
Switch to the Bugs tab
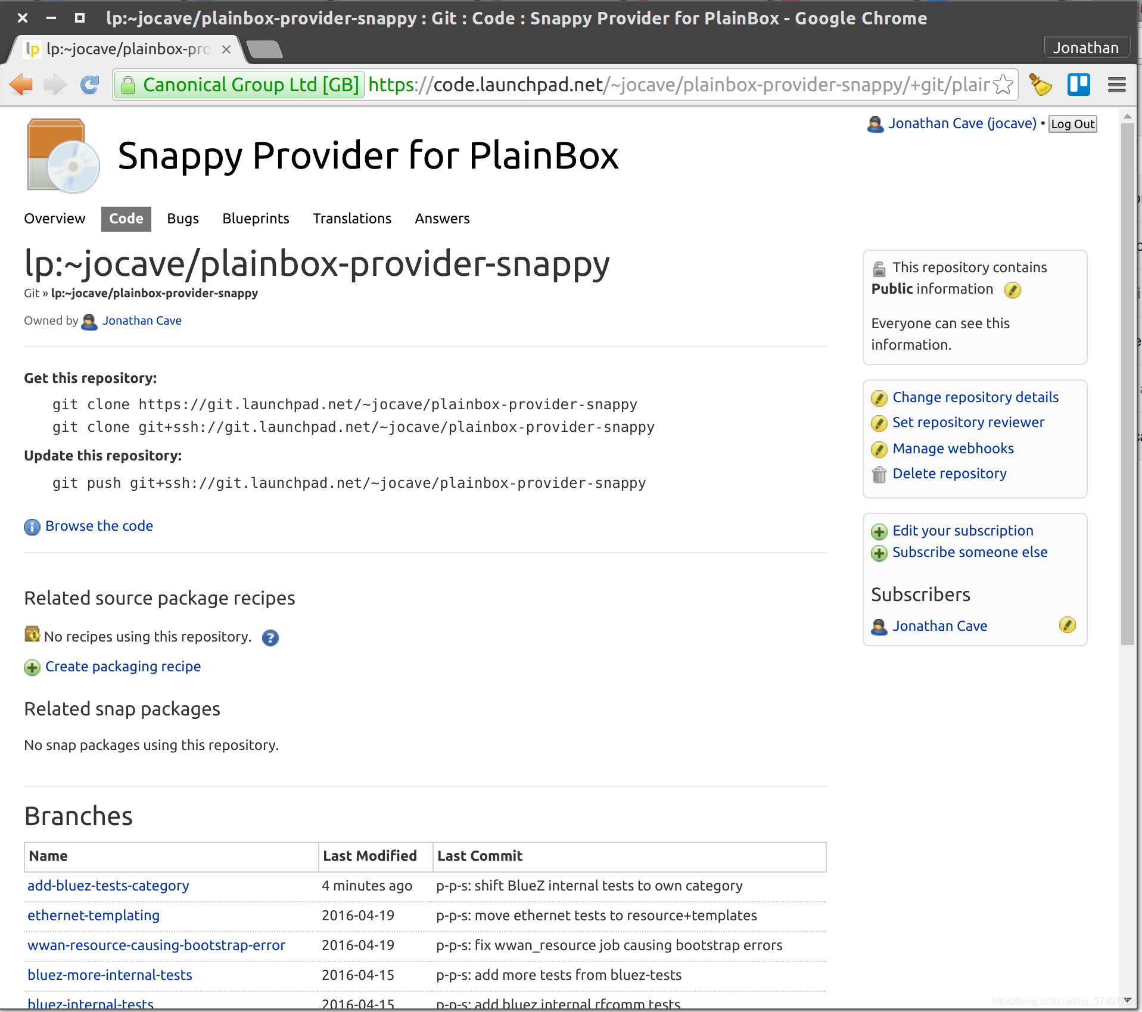click(x=183, y=219)
